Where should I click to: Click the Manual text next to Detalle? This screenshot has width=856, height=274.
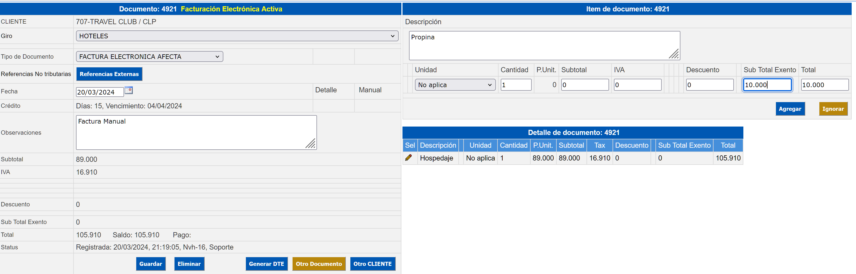tap(370, 90)
